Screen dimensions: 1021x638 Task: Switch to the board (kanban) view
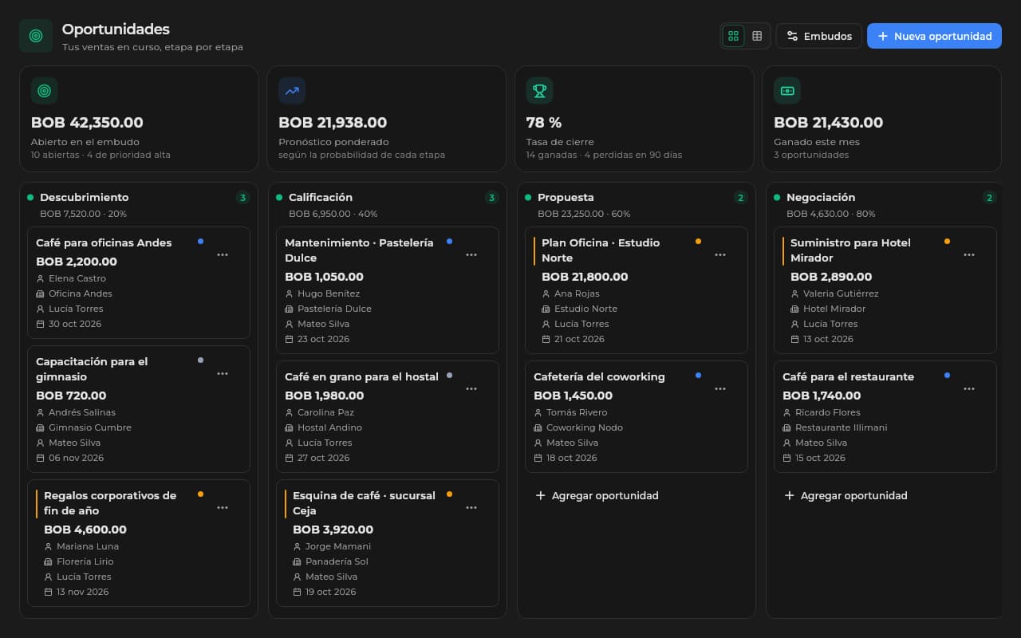point(733,36)
